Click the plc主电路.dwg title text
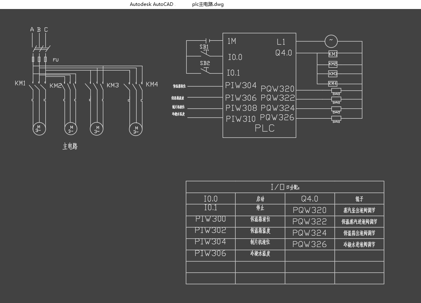The width and height of the screenshot is (421, 303). pyautogui.click(x=208, y=4)
